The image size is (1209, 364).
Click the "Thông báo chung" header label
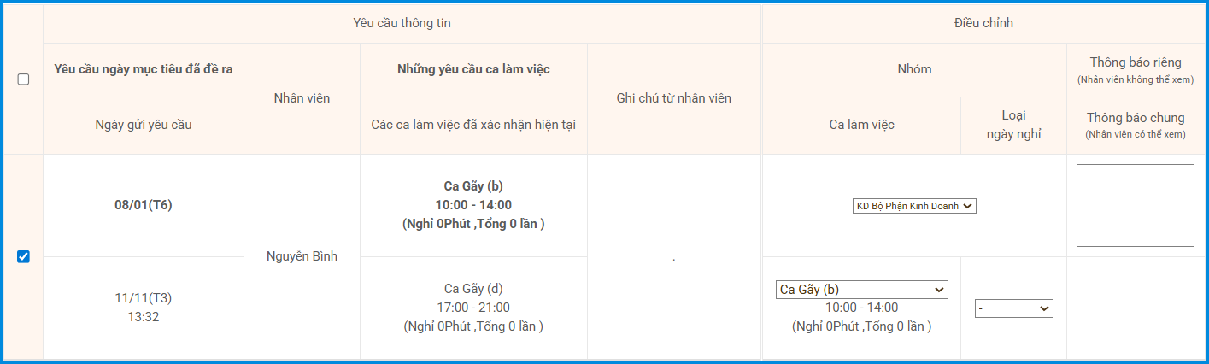(1136, 119)
